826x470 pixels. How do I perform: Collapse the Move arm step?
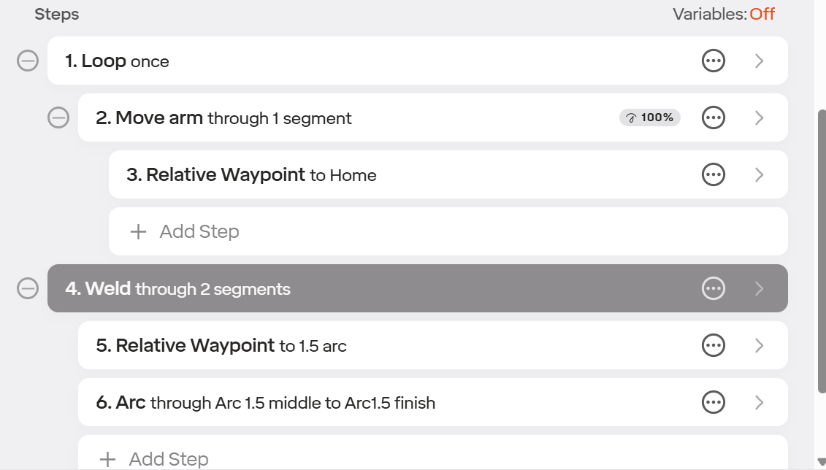58,117
